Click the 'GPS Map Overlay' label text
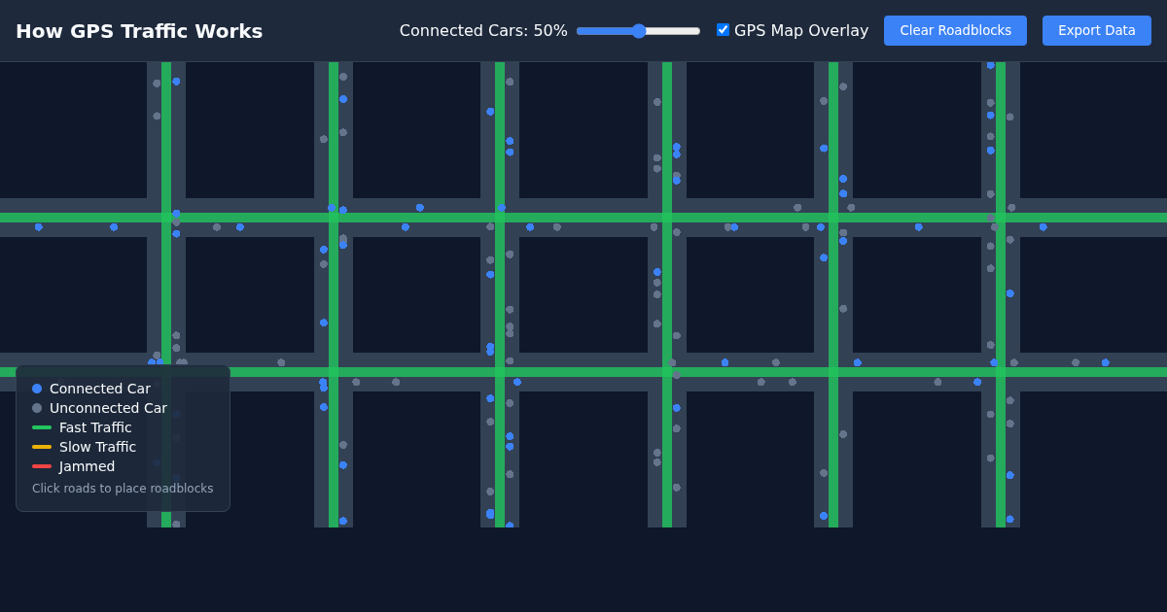This screenshot has height=612, width=1167. (x=801, y=31)
